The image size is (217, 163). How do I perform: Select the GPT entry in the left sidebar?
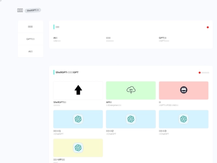31,39
